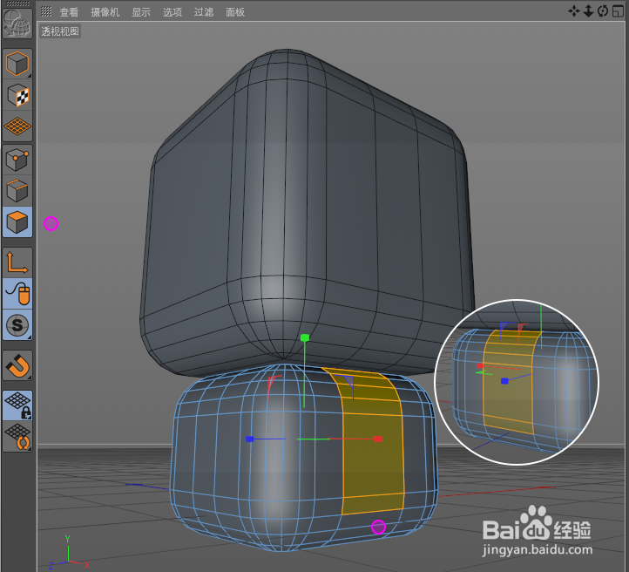The width and height of the screenshot is (629, 572).
Task: Click the red X-axis gizmo handle
Action: coord(377,439)
